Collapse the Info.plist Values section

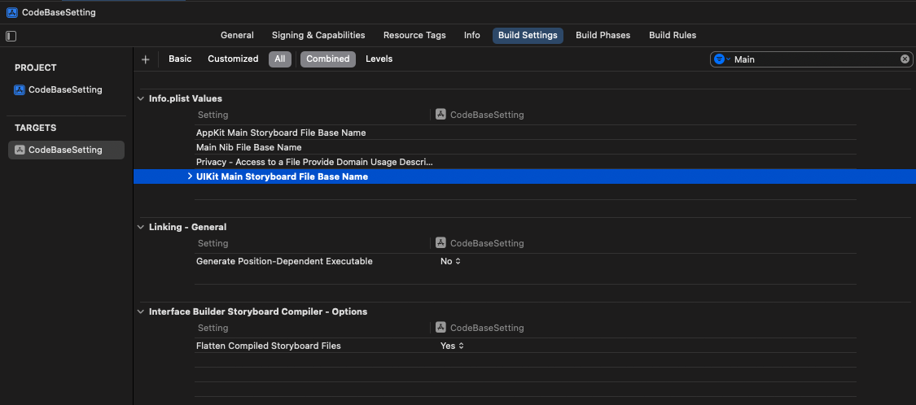coord(140,98)
